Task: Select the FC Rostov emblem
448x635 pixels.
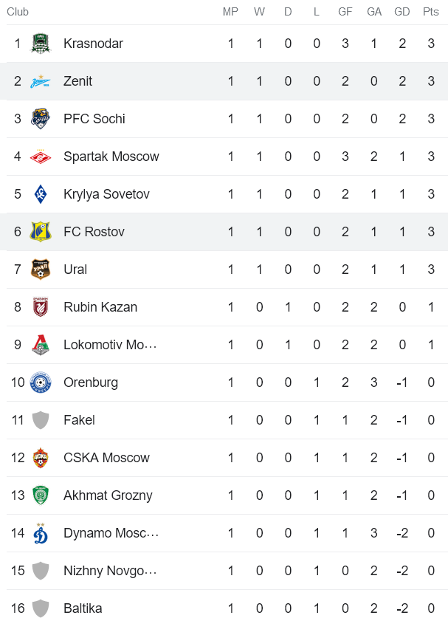Action: pos(40,231)
